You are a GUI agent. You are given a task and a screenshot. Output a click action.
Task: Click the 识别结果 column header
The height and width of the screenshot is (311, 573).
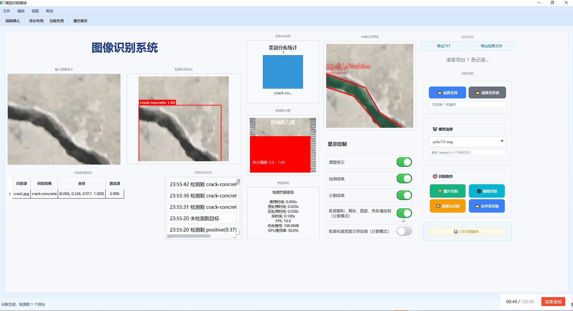coord(44,184)
